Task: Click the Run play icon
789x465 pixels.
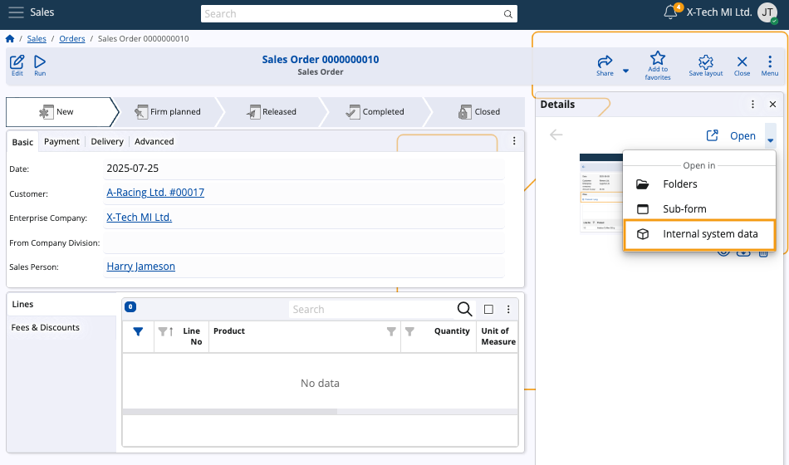Action: [40, 62]
